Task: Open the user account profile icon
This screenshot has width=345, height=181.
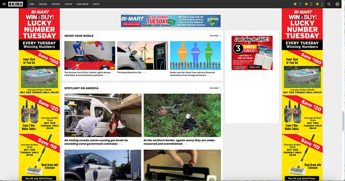Action: pos(337,4)
